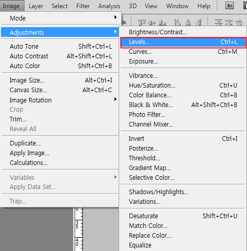This screenshot has height=251, width=247.
Task: Open the Help menu
Action: coord(204,6)
